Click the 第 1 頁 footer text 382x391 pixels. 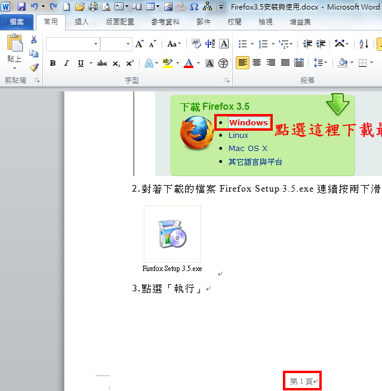[301, 381]
